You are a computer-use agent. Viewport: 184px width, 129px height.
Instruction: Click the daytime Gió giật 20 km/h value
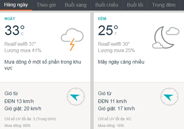click(23, 108)
